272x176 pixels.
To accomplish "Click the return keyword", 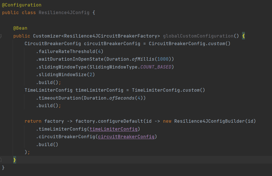I will click(x=33, y=121).
